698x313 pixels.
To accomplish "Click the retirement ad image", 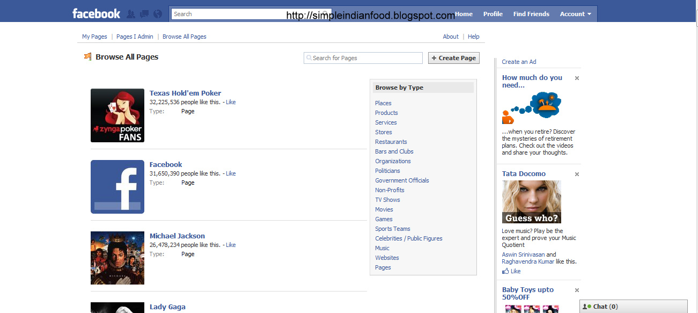I will point(532,108).
